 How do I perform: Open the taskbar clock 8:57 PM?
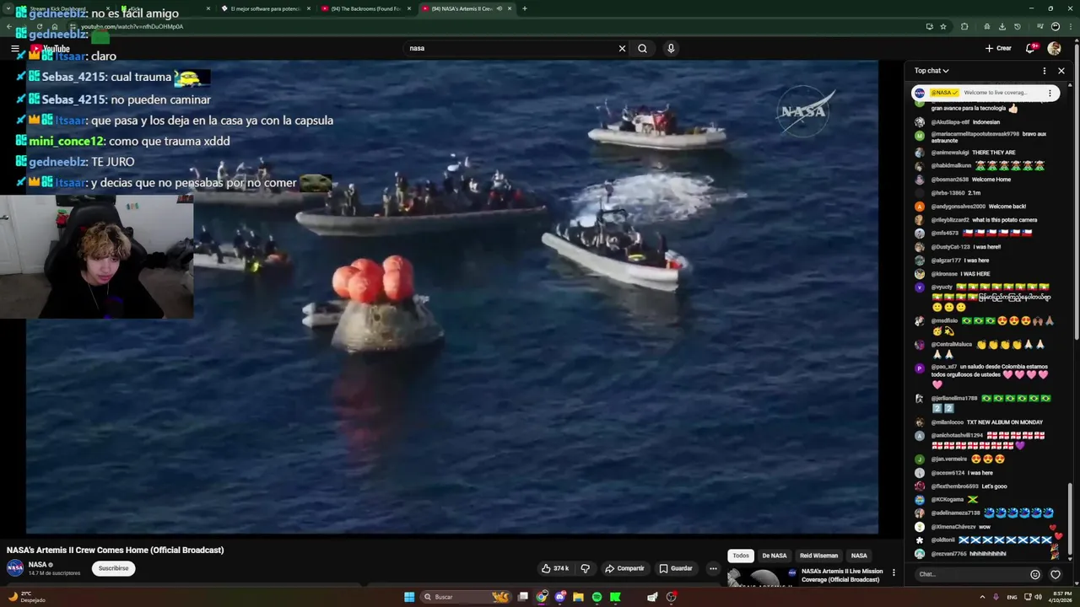coord(1059,597)
